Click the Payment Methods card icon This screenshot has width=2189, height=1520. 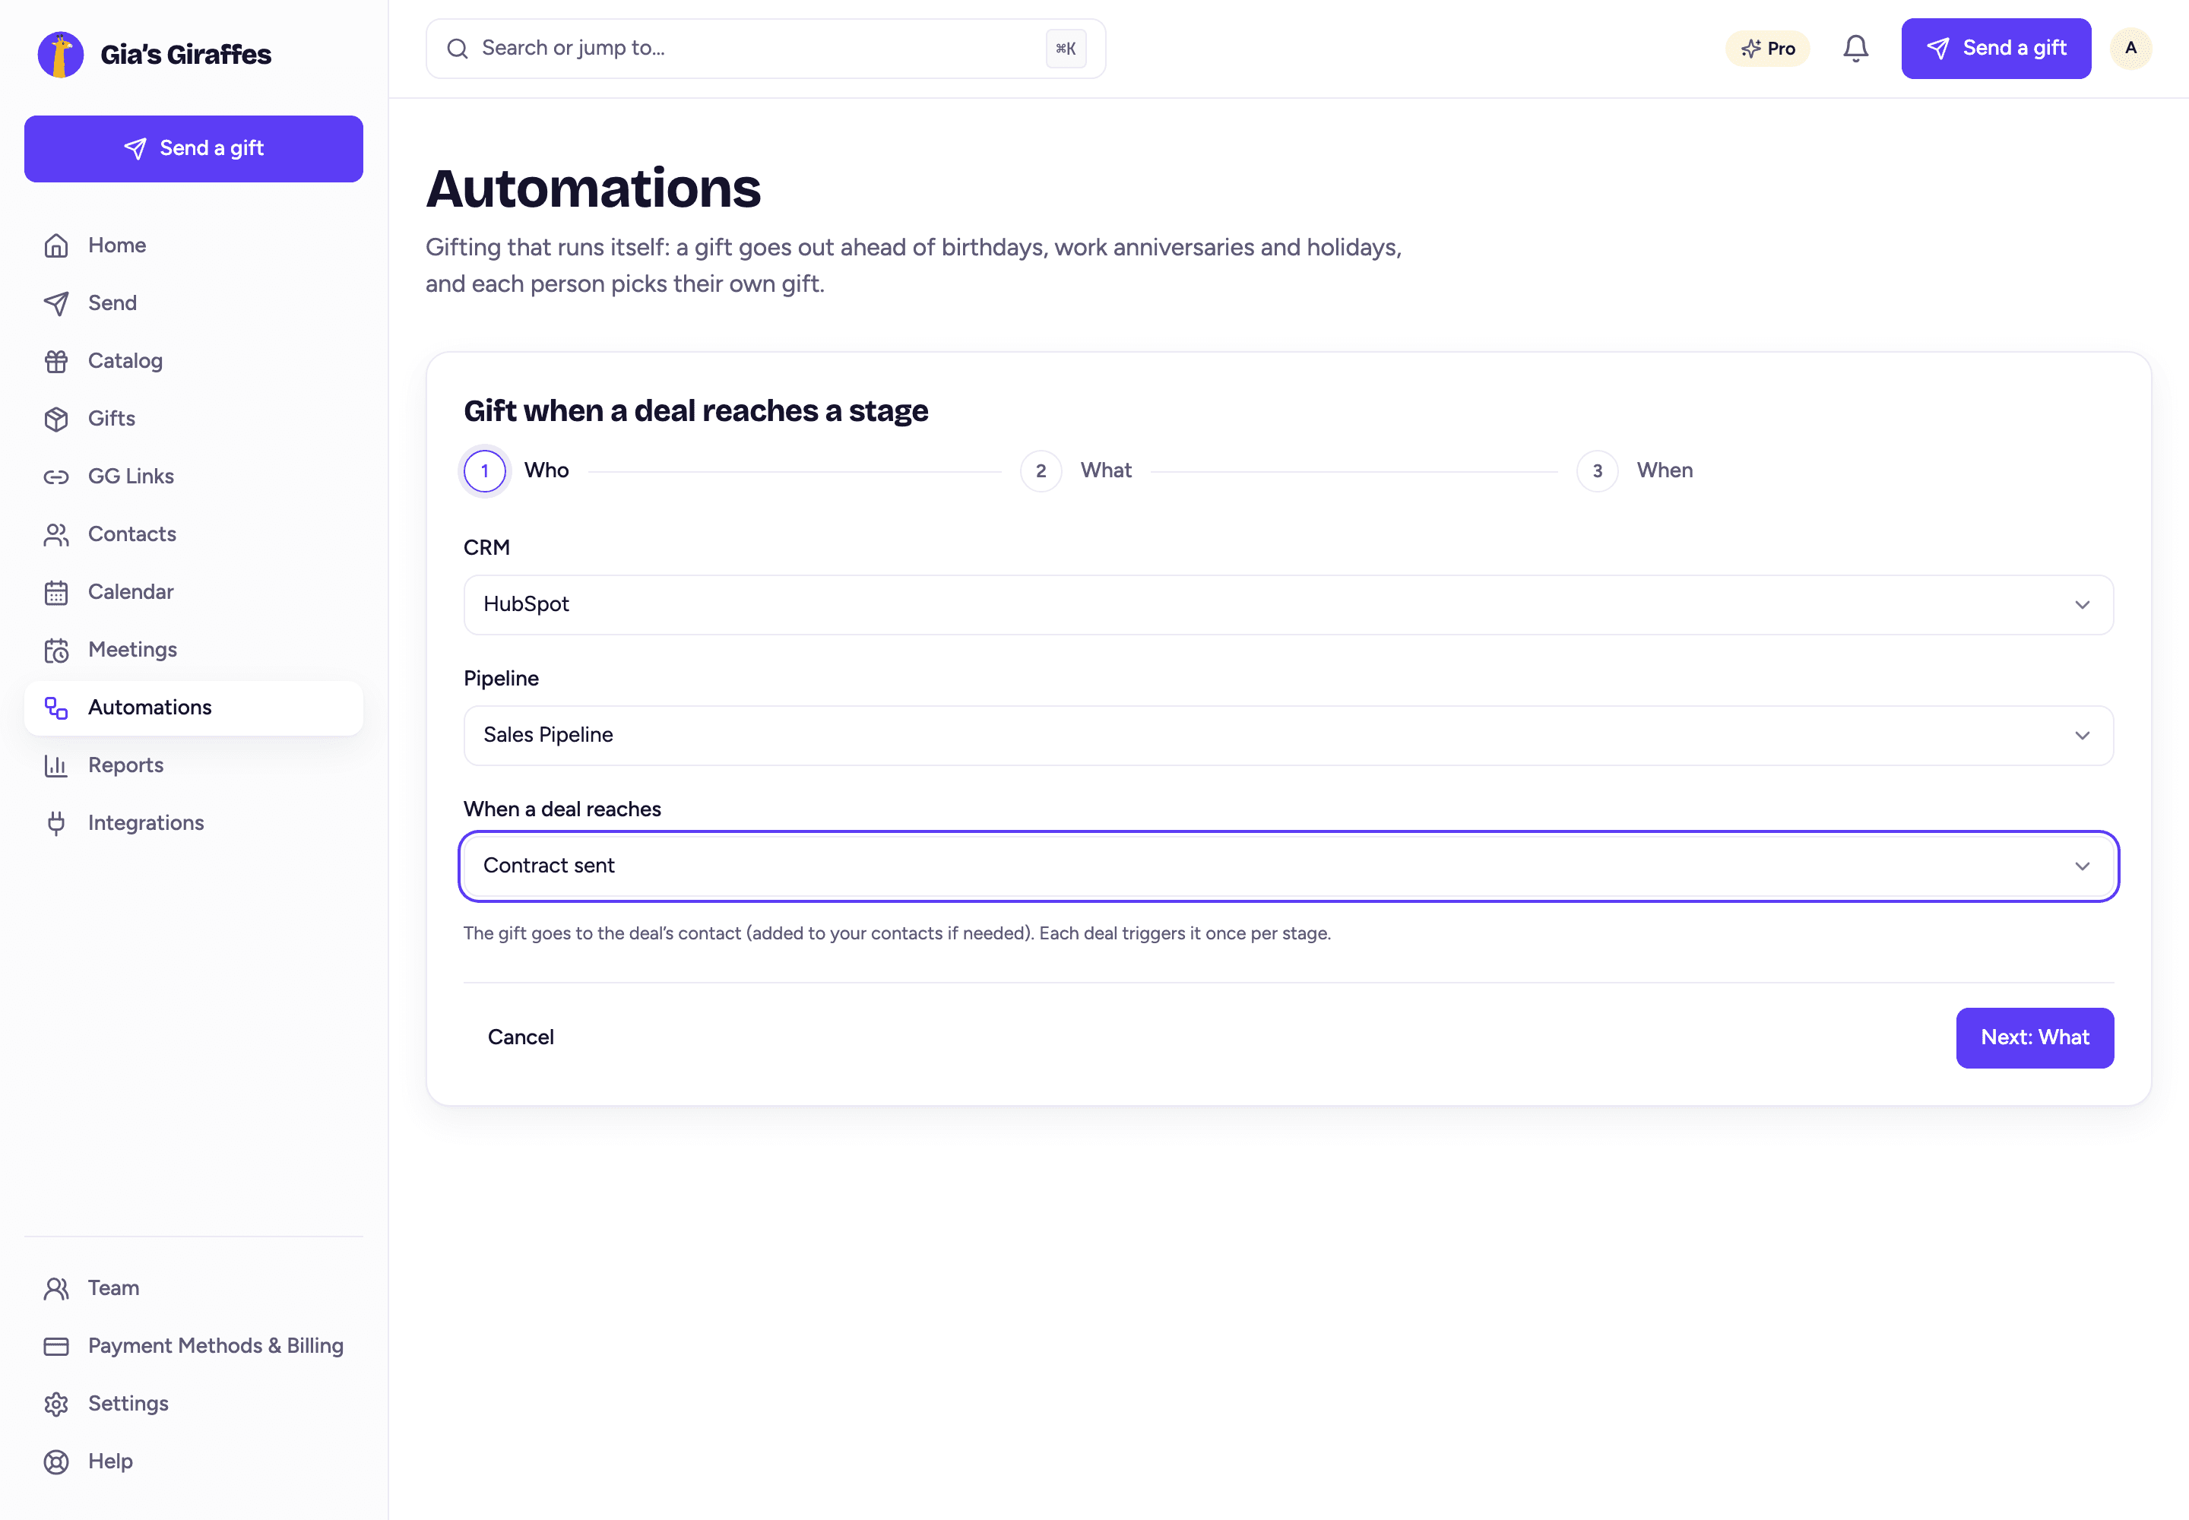(56, 1347)
